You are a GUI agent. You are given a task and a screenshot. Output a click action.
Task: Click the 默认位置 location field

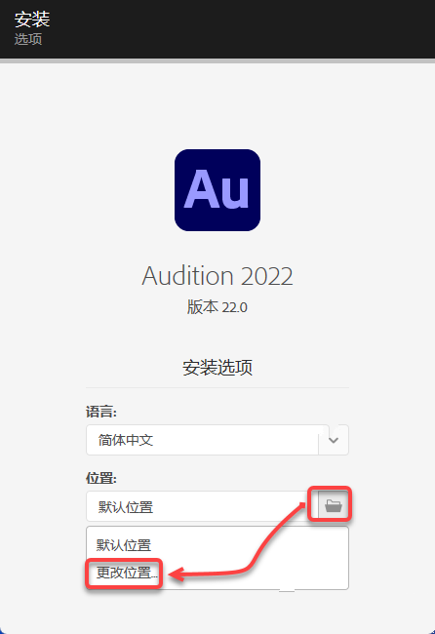[202, 506]
